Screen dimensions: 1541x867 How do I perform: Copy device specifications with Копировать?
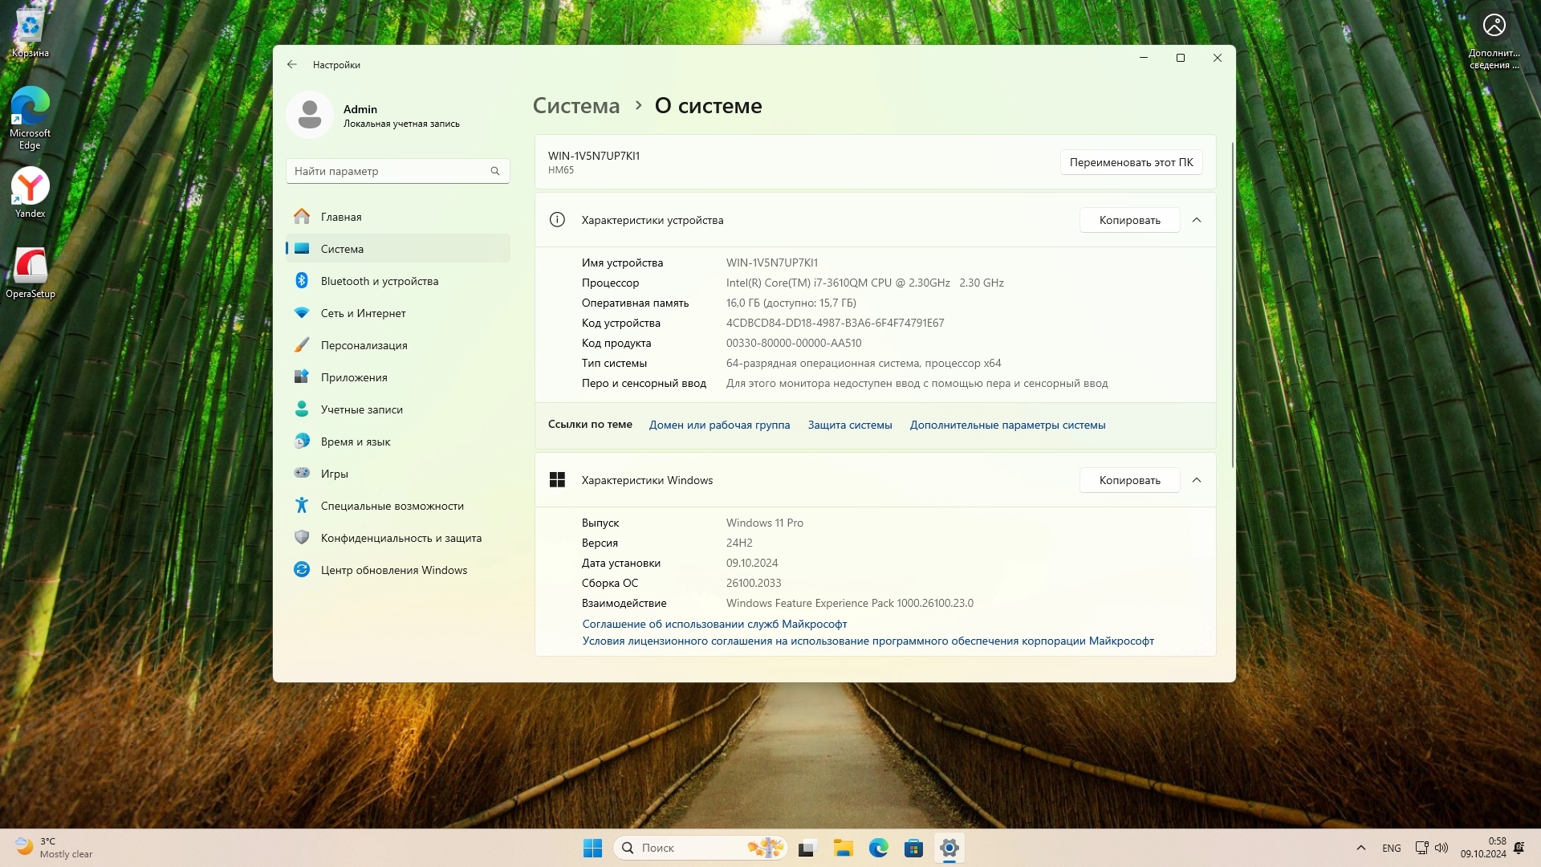pyautogui.click(x=1129, y=220)
